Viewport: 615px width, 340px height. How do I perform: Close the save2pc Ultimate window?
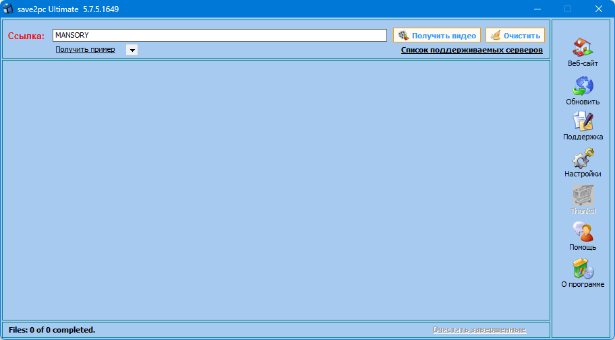coord(599,9)
